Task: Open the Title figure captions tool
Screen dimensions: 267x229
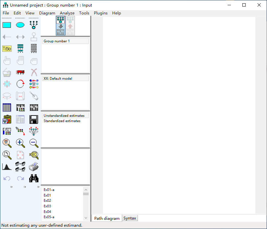Action: 7,49
